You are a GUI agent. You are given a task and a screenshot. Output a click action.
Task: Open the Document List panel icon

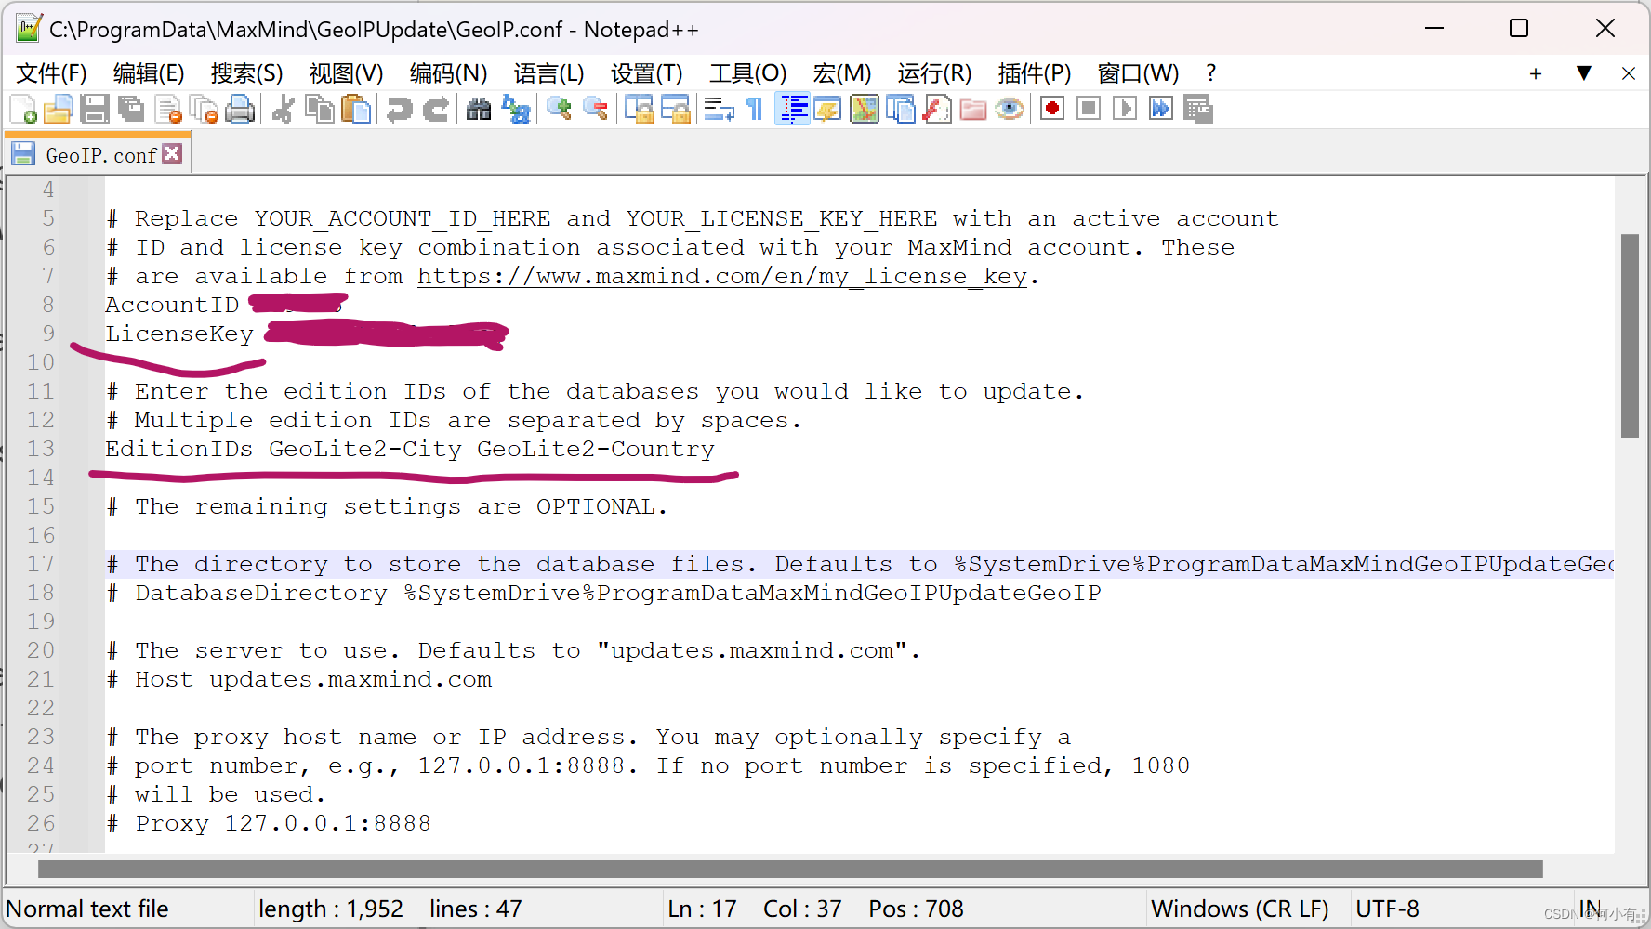click(901, 110)
